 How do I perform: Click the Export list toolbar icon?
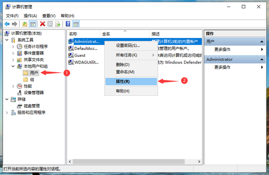coord(58,24)
